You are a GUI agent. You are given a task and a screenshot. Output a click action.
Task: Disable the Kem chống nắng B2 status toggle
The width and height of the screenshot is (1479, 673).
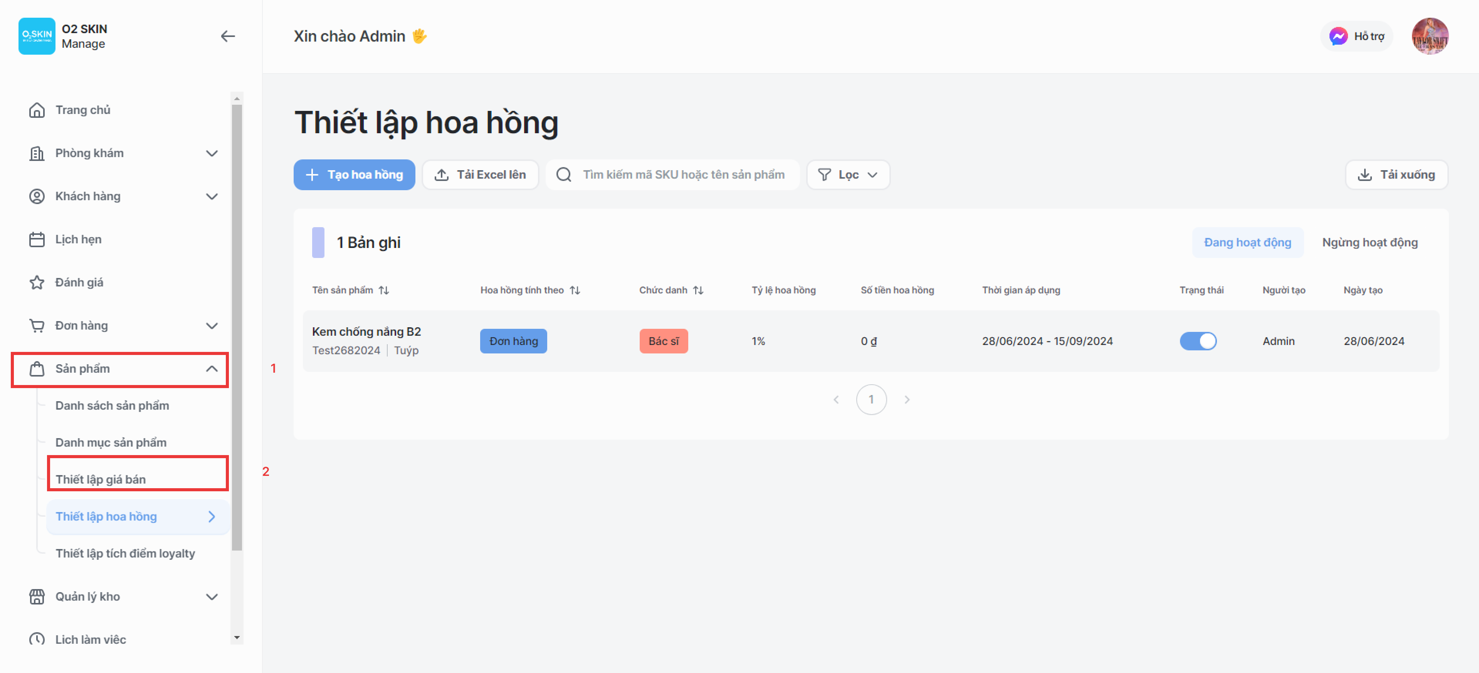pos(1198,341)
